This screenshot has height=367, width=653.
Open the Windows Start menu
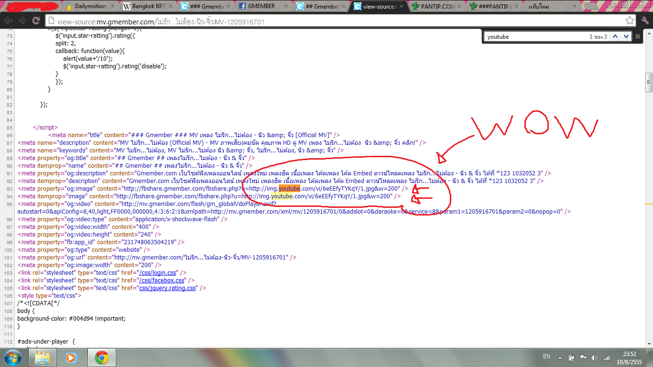13,357
